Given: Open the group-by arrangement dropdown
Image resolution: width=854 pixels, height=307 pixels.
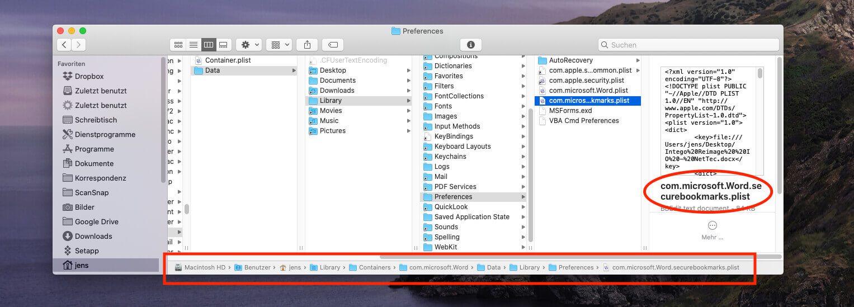Looking at the screenshot, I should 279,45.
